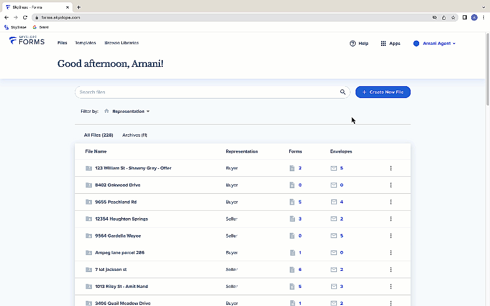Screen dimensions: 490x306
Task: Click Representation column header
Action: tap(242, 151)
